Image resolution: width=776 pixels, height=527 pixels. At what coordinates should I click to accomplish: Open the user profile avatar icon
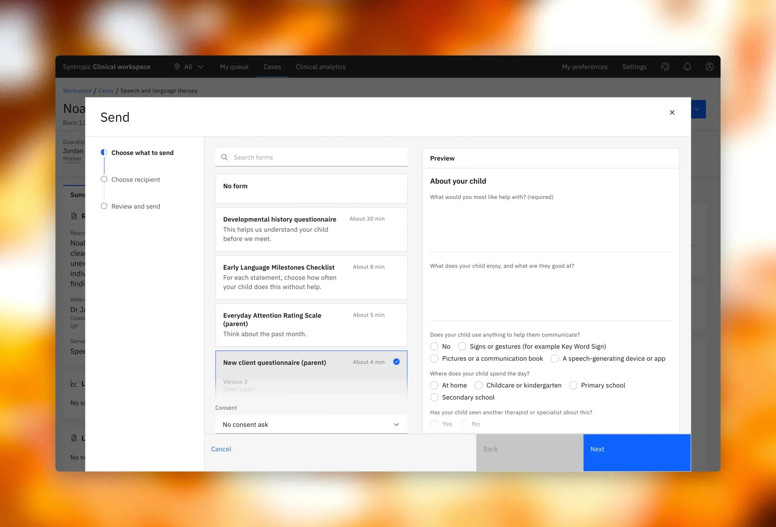pyautogui.click(x=709, y=67)
